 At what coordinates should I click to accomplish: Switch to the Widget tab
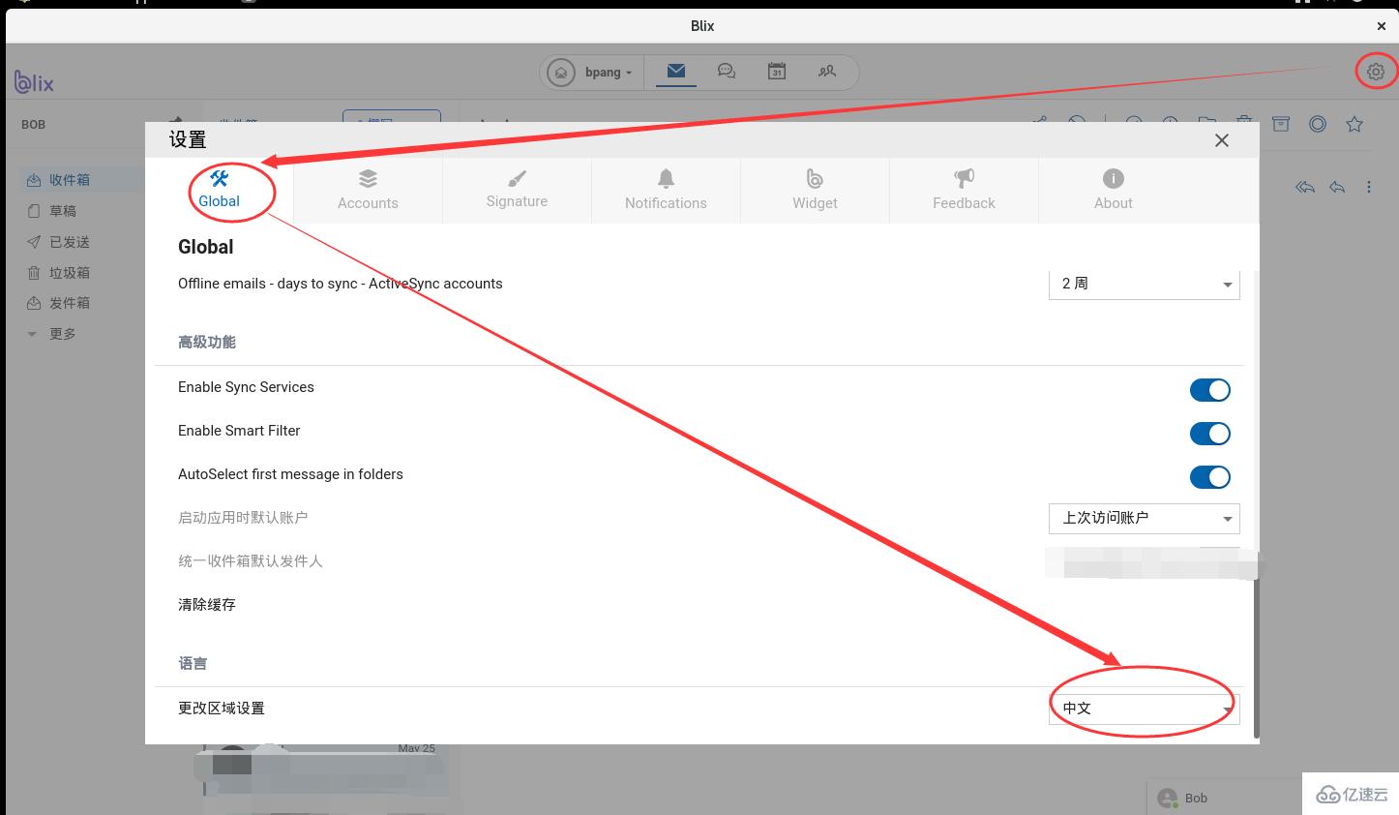[815, 190]
